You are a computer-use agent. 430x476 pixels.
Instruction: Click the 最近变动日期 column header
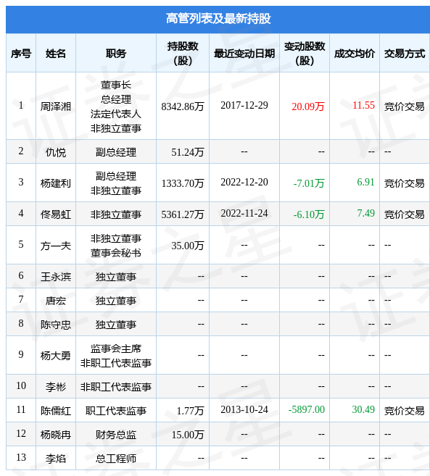[244, 54]
